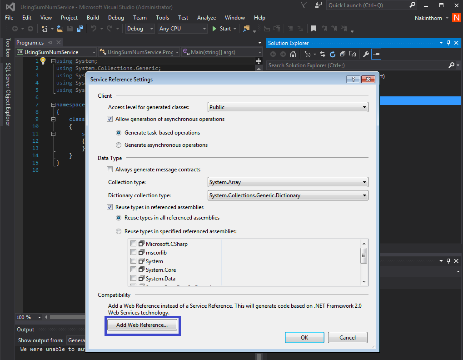Pin the Solution Explorer panel
The height and width of the screenshot is (360, 463).
point(448,43)
